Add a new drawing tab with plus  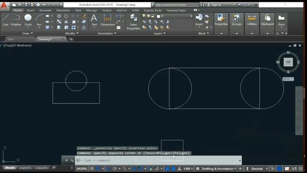(x=71, y=39)
